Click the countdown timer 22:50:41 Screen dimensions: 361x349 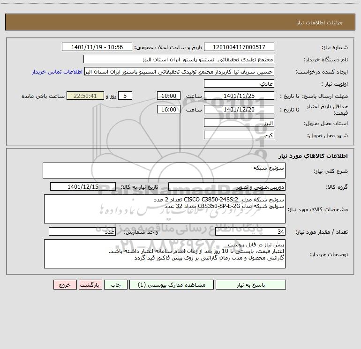(85, 96)
